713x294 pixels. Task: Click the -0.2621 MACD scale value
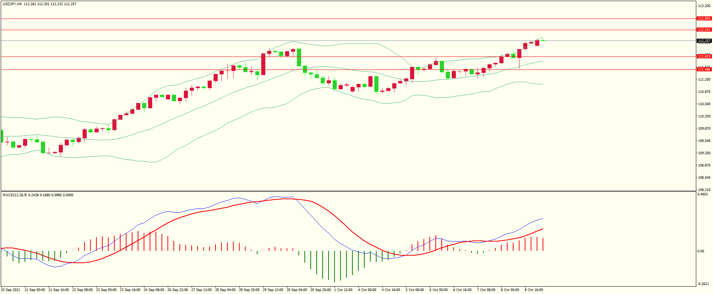703,284
